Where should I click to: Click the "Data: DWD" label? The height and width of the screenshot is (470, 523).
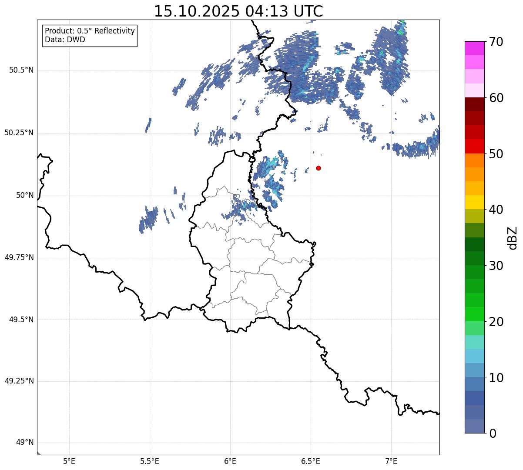click(65, 40)
